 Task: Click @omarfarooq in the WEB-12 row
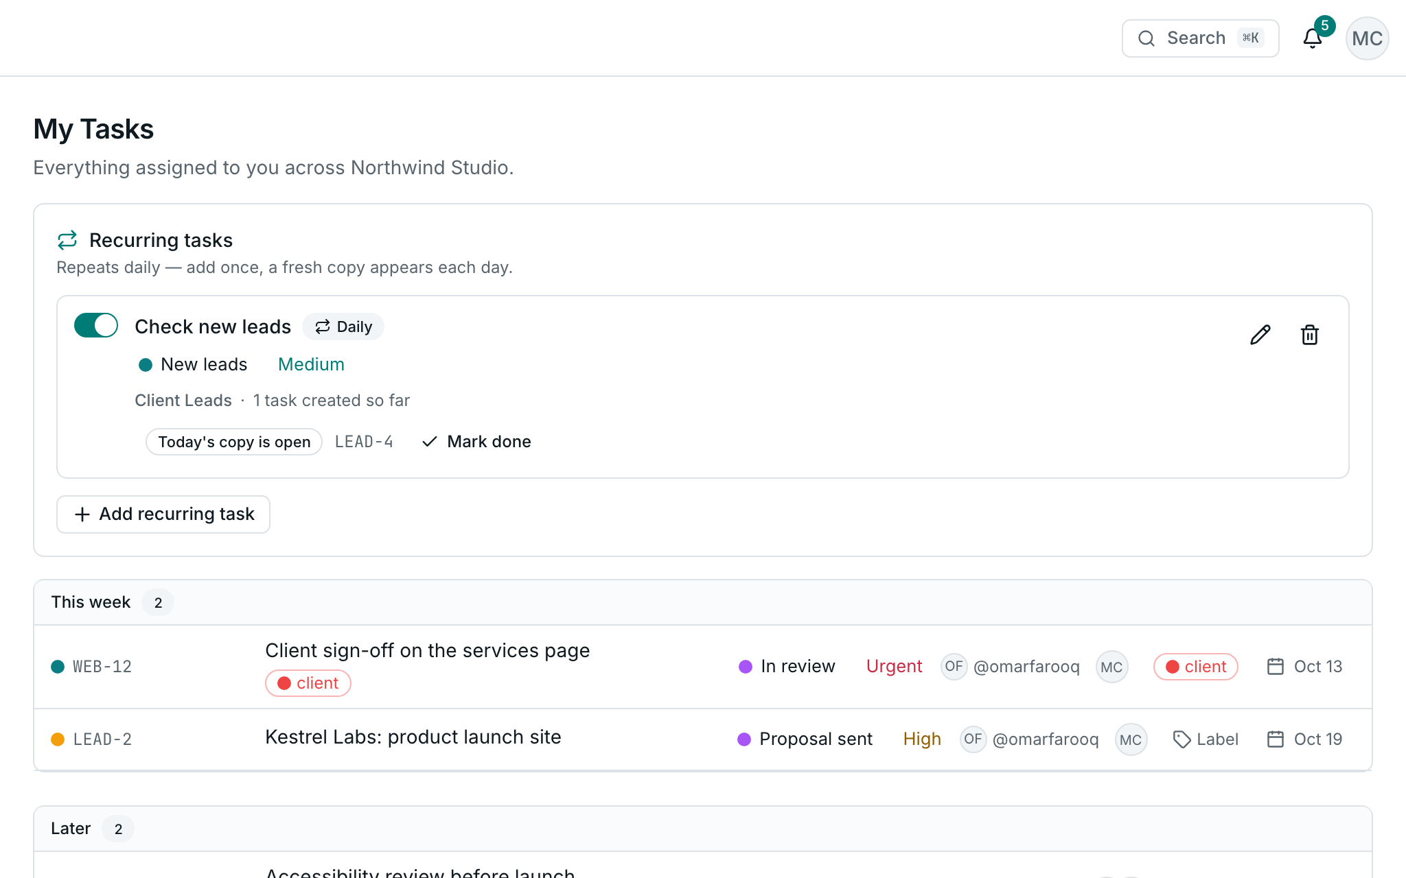point(1026,667)
